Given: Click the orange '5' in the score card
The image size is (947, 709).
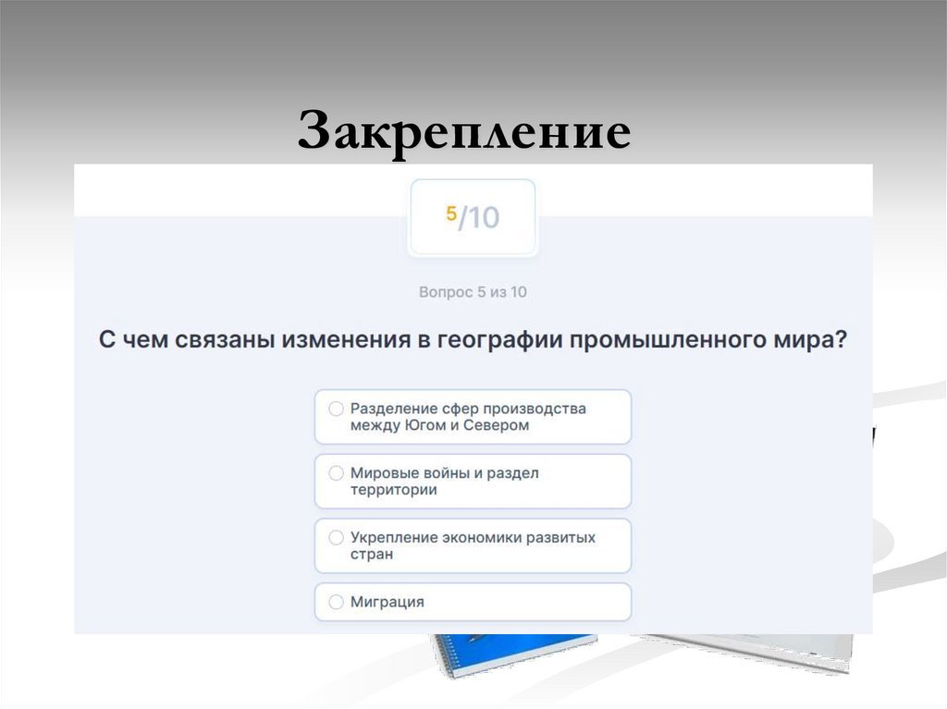Looking at the screenshot, I should [452, 214].
